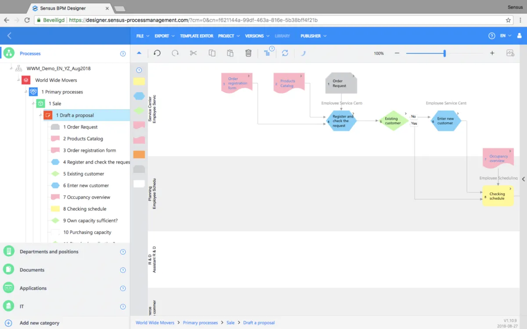
Task: Click the Paste clipboard icon
Action: (230, 53)
